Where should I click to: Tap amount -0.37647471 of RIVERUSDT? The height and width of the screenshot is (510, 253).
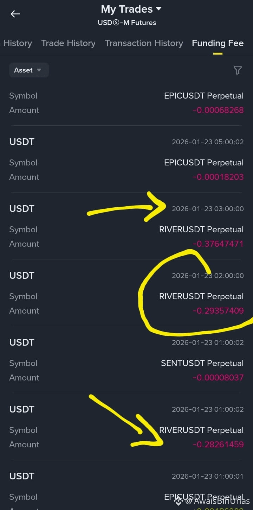218,244
